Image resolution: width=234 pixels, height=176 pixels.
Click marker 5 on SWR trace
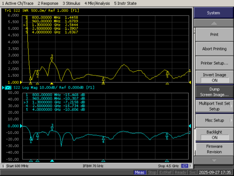(x=167, y=74)
